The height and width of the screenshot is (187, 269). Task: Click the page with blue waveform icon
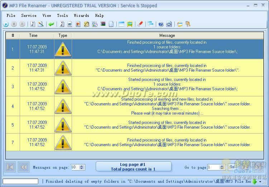[70, 24]
